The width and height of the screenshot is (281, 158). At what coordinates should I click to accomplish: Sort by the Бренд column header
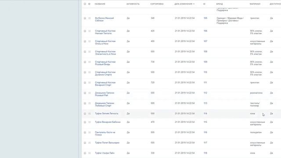click(x=220, y=4)
